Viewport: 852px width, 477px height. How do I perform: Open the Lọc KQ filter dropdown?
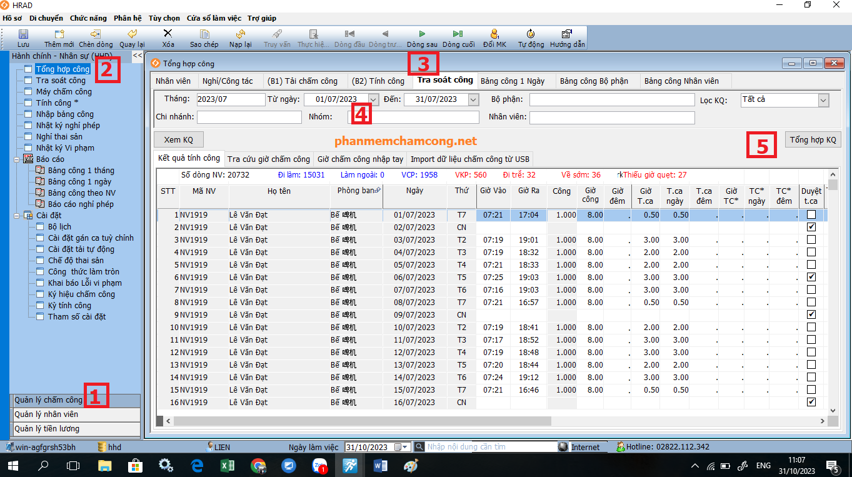[823, 100]
